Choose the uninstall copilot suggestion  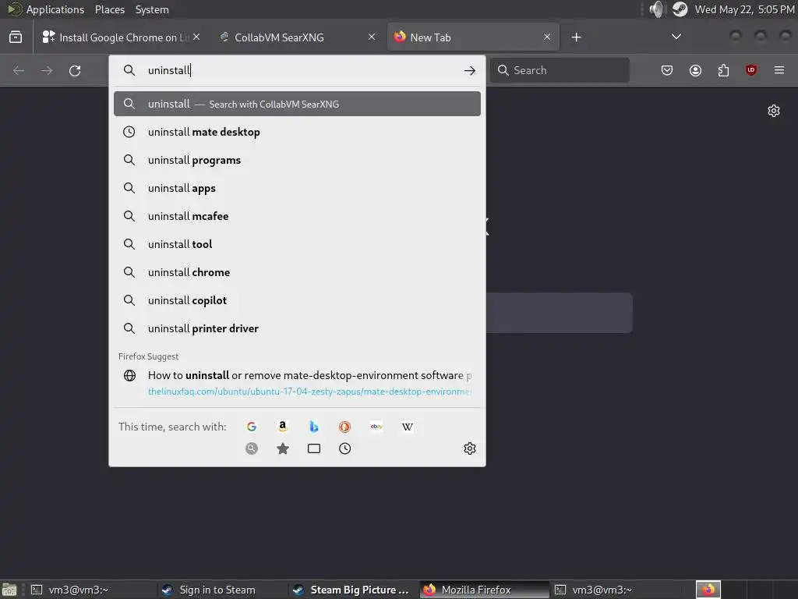pyautogui.click(x=297, y=300)
